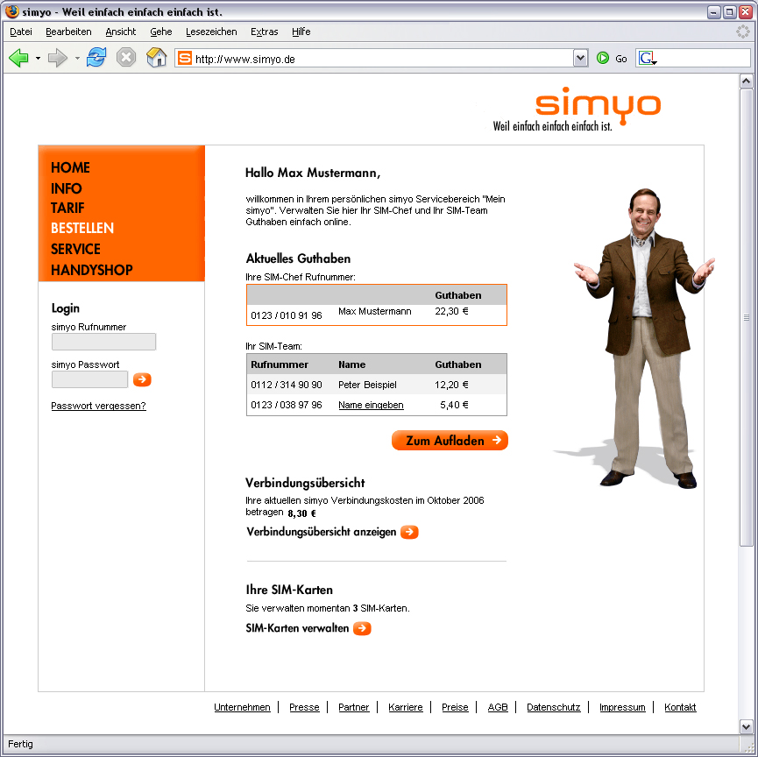Submit the login with the orange arrow icon
Viewport: 758px width, 757px height.
(141, 379)
